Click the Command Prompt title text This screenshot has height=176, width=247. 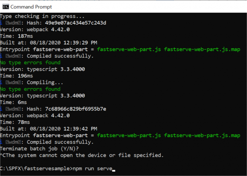coord(31,7)
